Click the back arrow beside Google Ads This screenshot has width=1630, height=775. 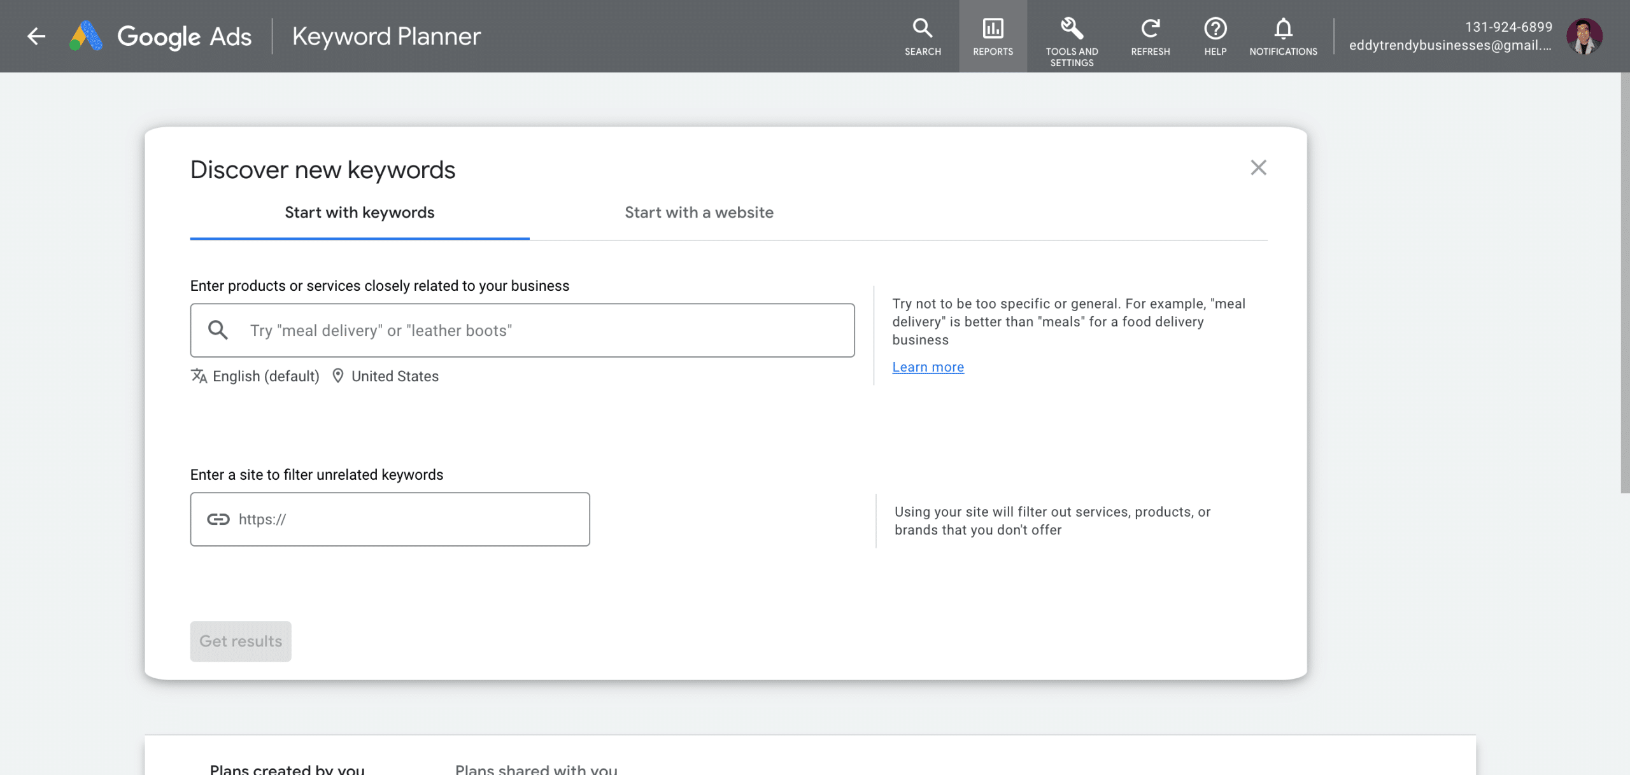pyautogui.click(x=36, y=36)
